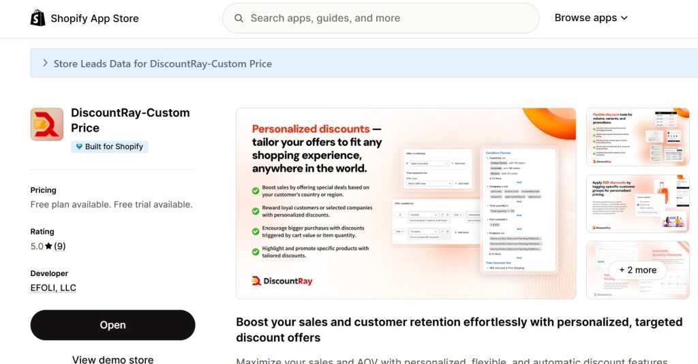Click the search magnifier icon
698x364 pixels.
(x=239, y=18)
